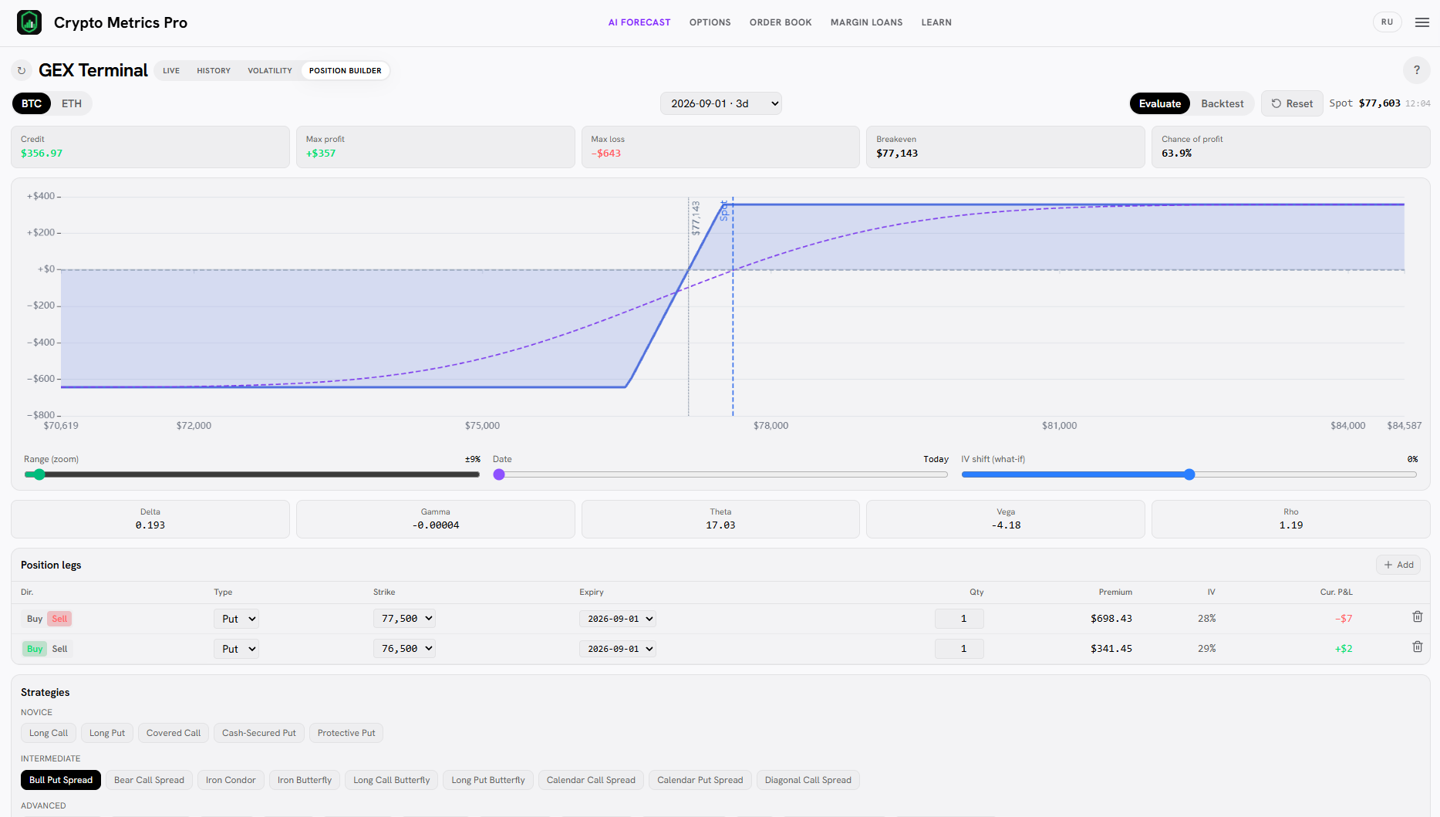The height and width of the screenshot is (817, 1440).
Task: Click the Range (zoom) slider handle
Action: (39, 474)
